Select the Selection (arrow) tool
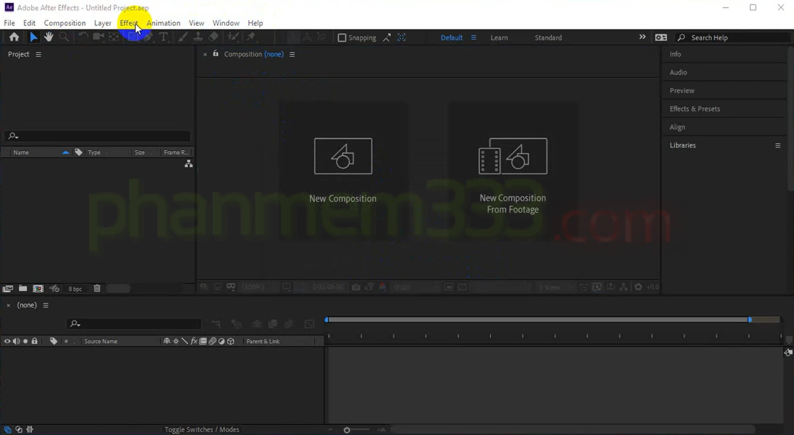The image size is (794, 435). click(x=33, y=37)
